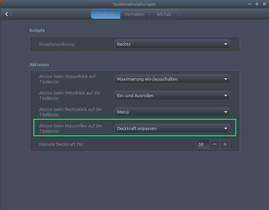The image size is (269, 210).
Task: Click the down arrow on the Rechts selector
Action: coord(226,44)
